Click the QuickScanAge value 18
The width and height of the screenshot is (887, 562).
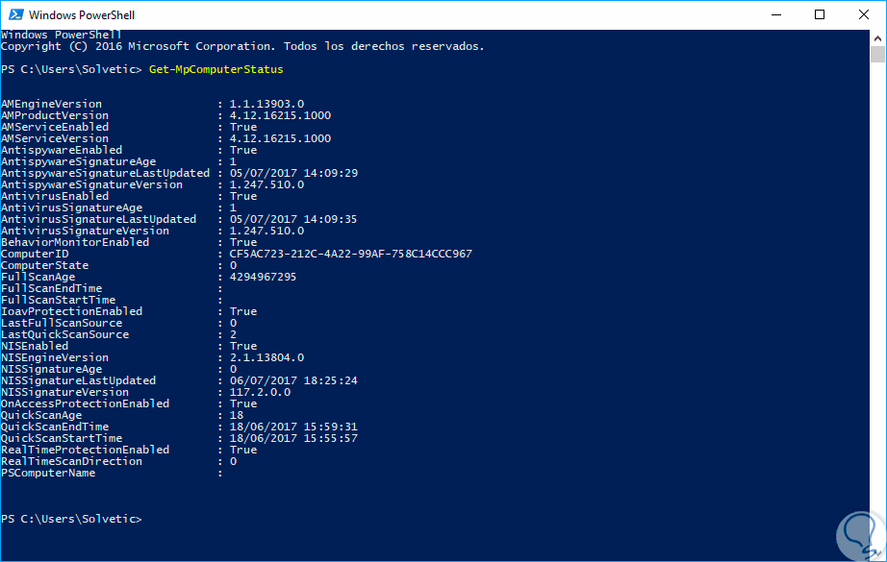click(237, 415)
